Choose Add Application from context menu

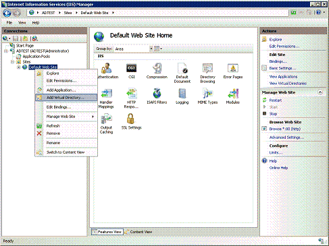[x=66, y=90]
